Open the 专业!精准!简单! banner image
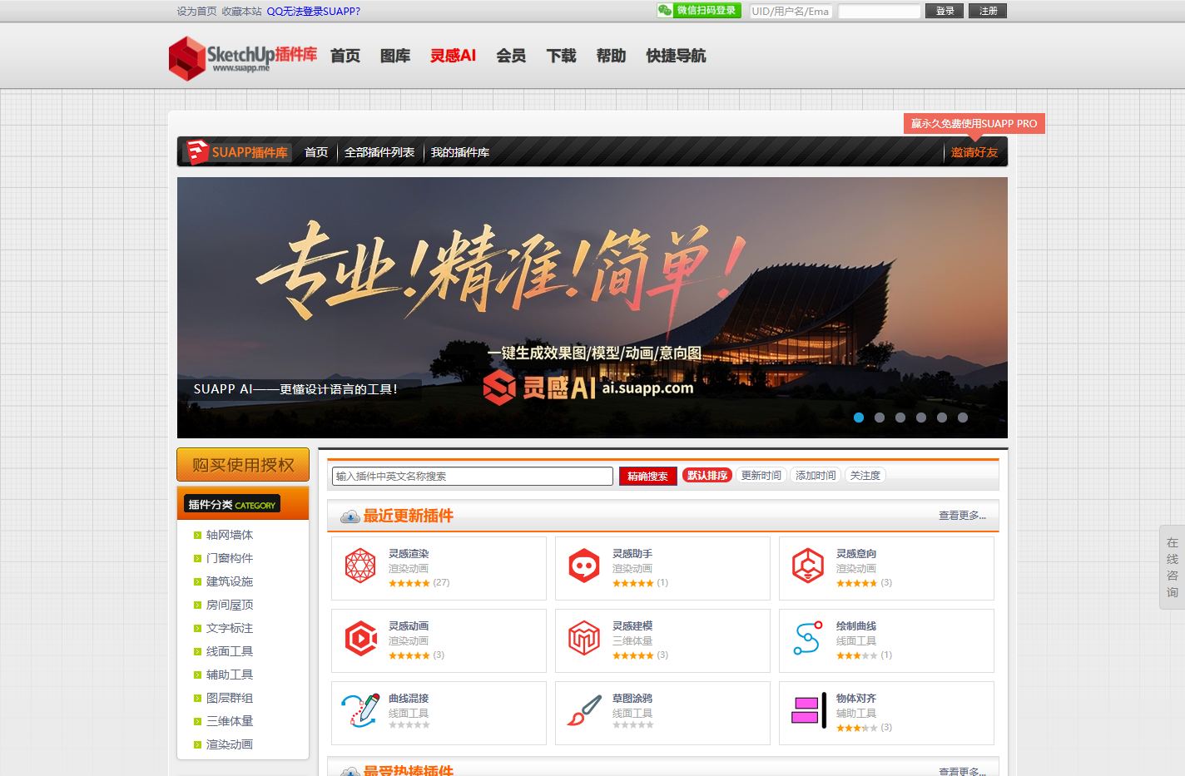The width and height of the screenshot is (1185, 776). [592, 308]
